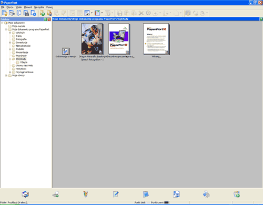Collapse the Przykłady folder tree node
Viewport: 263px width, 205px height.
point(10,59)
